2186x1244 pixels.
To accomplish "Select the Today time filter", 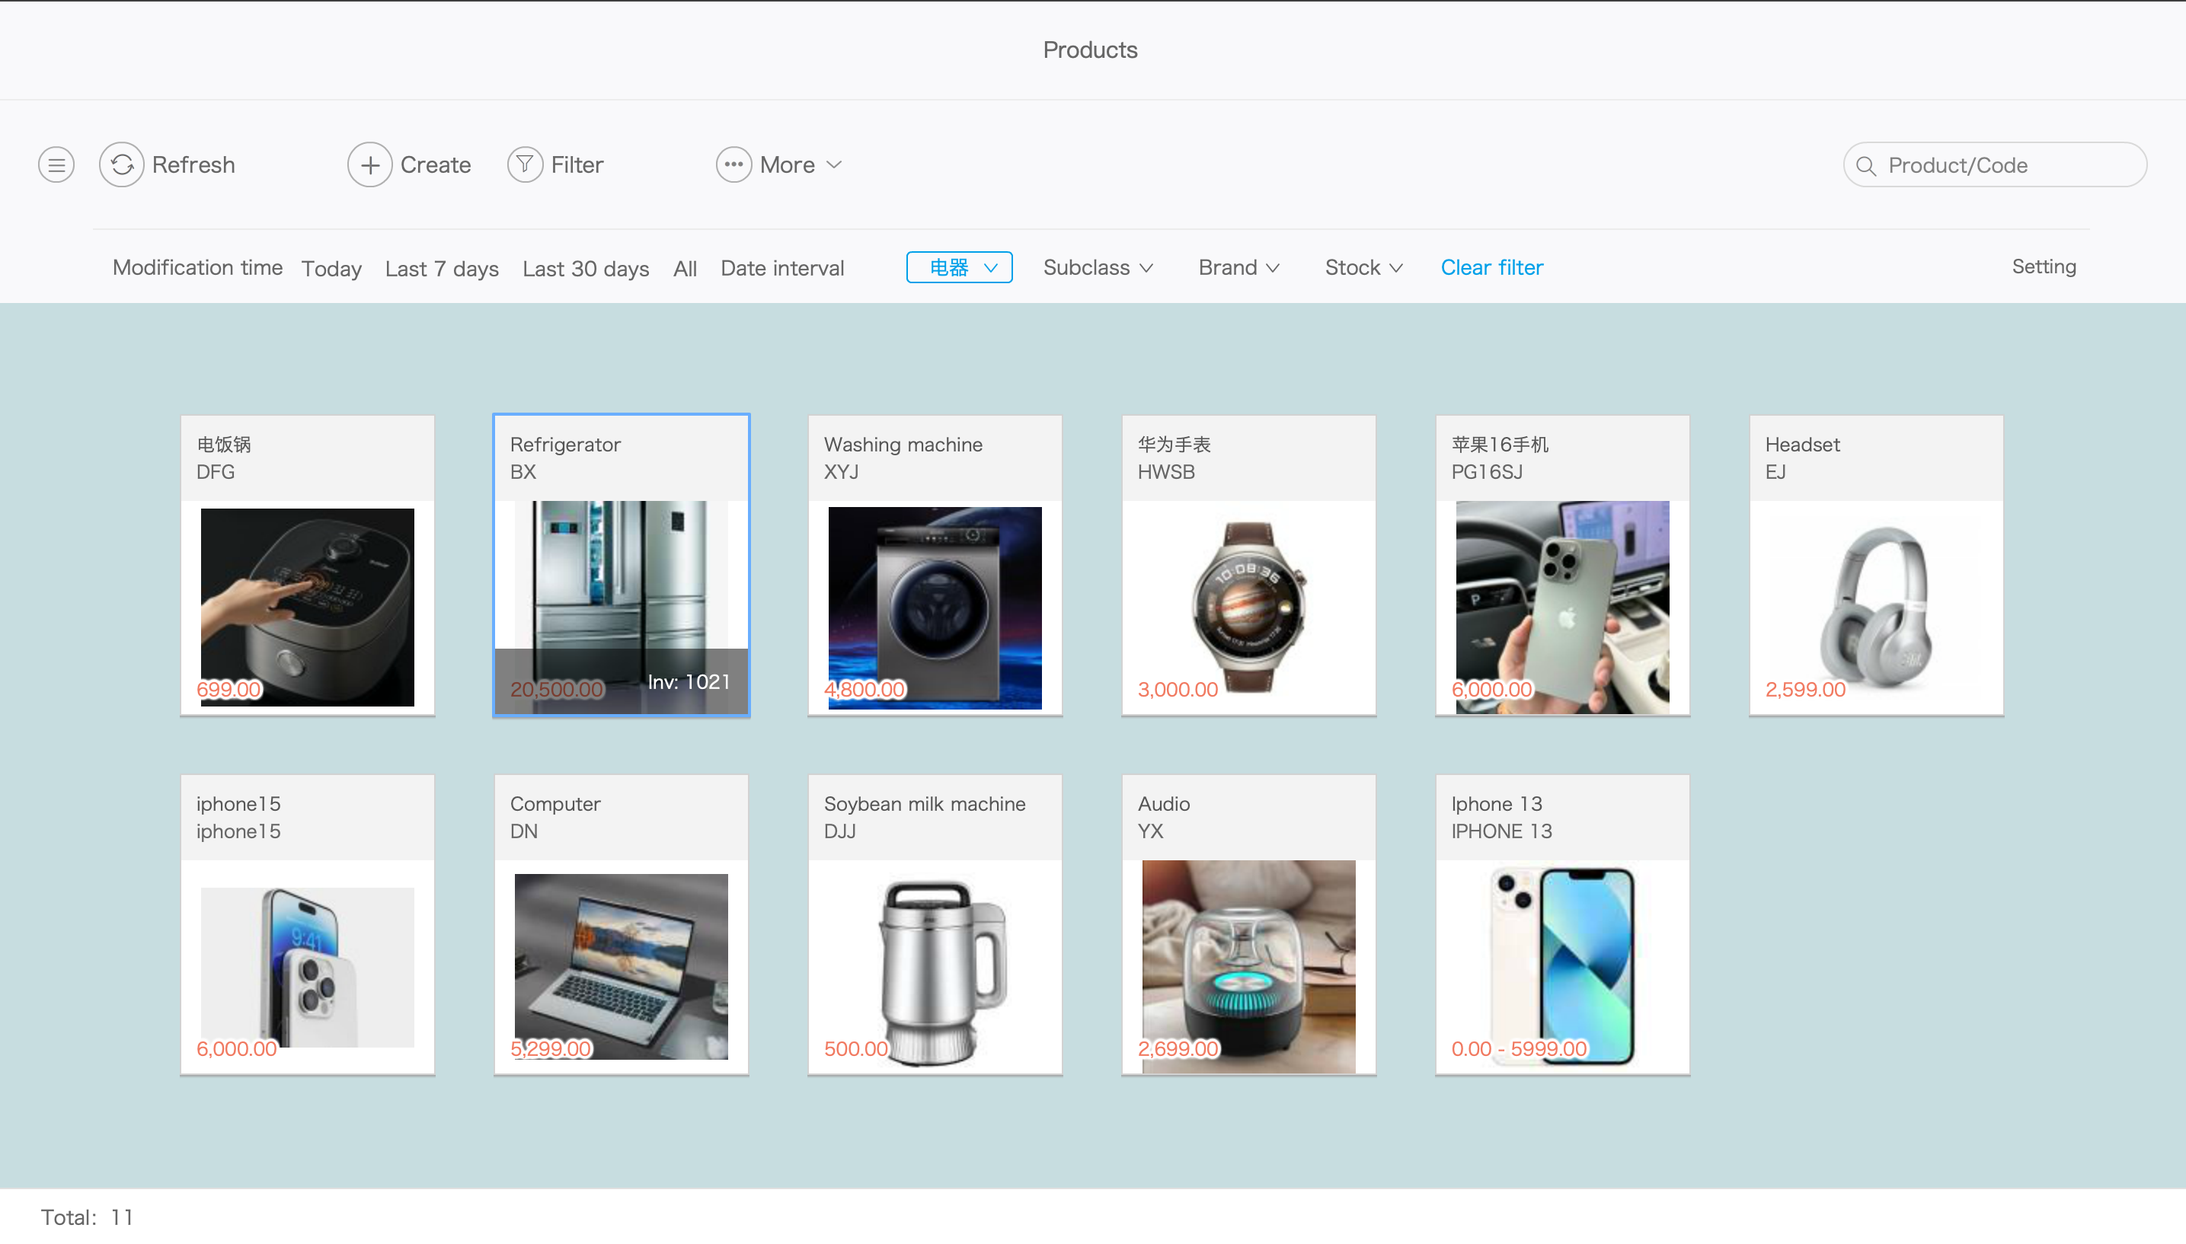I will tap(331, 268).
